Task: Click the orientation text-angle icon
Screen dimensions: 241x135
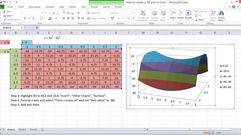Action: pos(79,13)
